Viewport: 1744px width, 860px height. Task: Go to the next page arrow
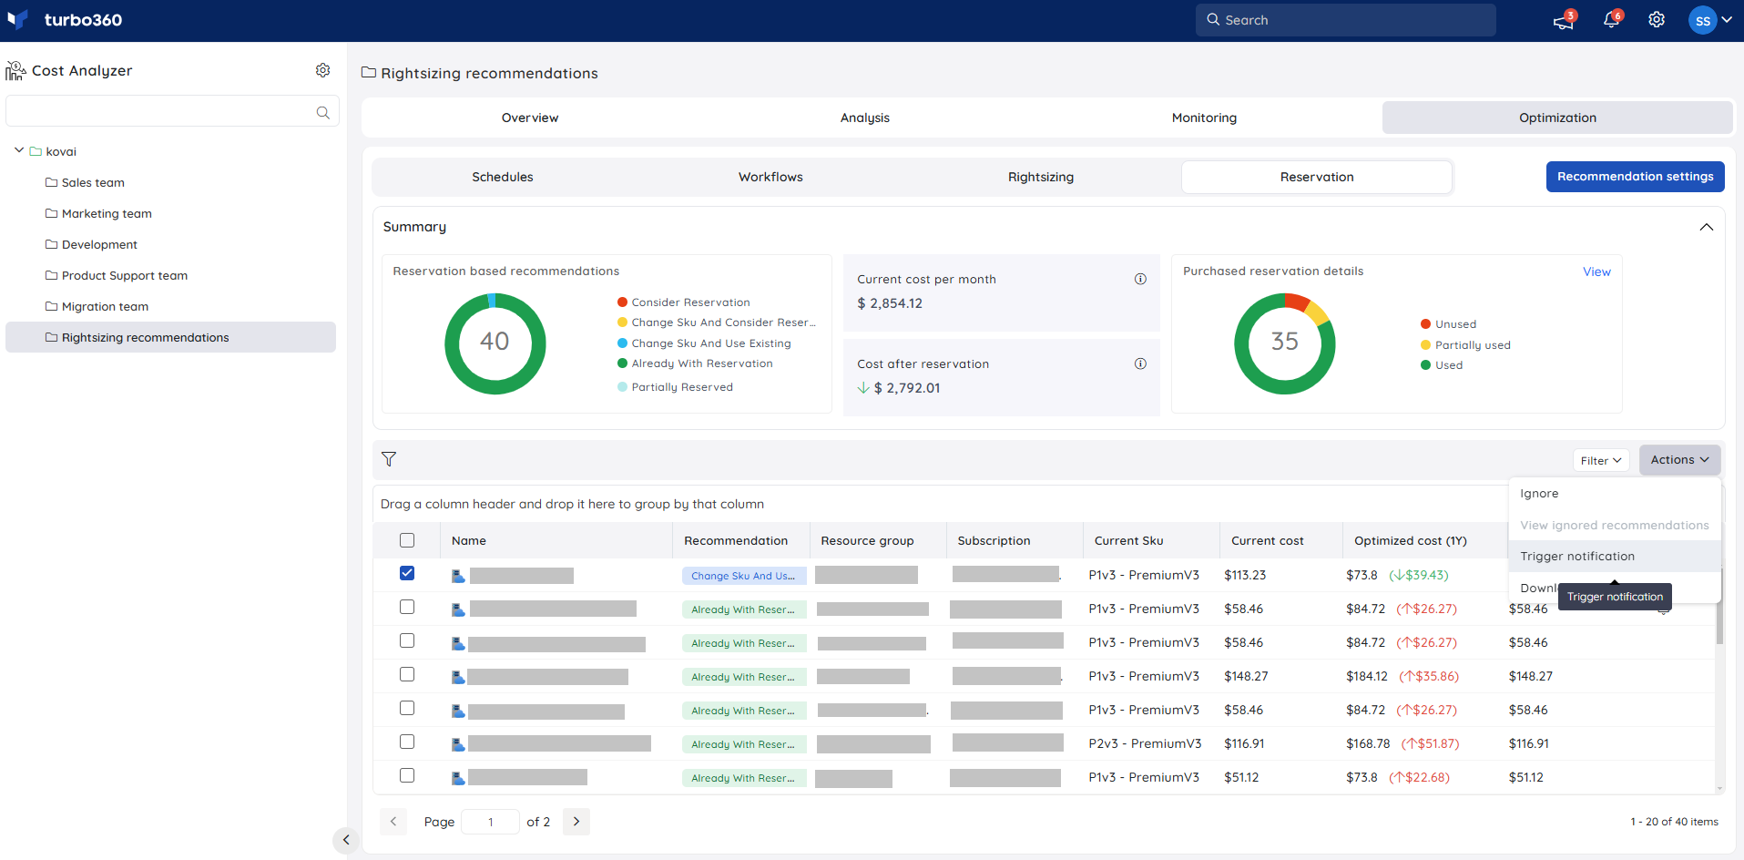576,822
